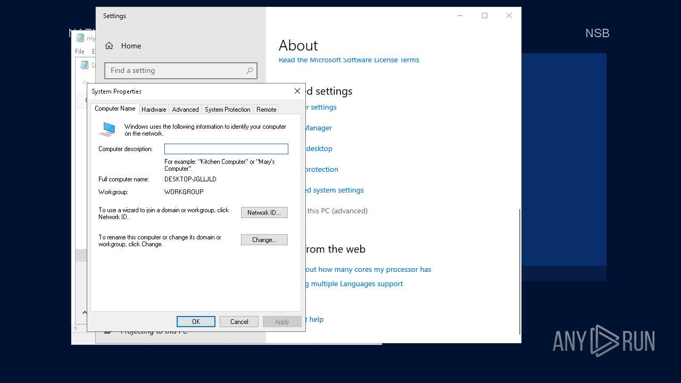Viewport: 681px width, 383px height.
Task: Click the NSB label on the desktop
Action: [x=597, y=33]
